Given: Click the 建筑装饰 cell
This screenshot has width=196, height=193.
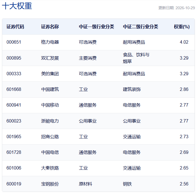Looking at the screenshot, I should pyautogui.click(x=132, y=89).
